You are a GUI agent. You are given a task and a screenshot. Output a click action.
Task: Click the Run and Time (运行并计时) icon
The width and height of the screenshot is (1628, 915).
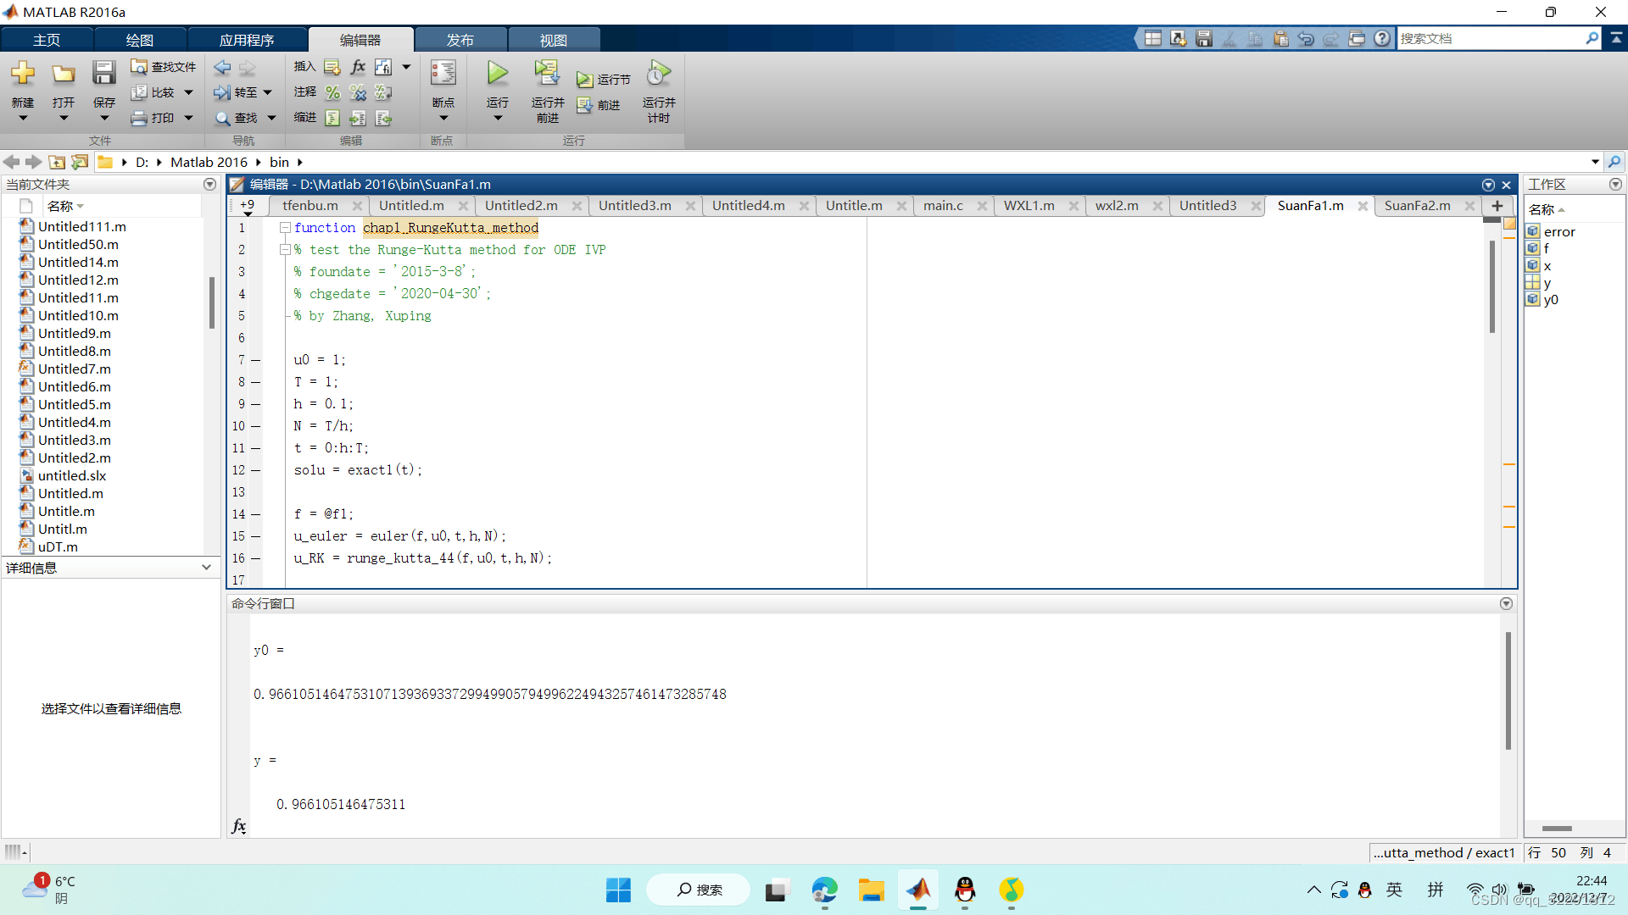659,74
